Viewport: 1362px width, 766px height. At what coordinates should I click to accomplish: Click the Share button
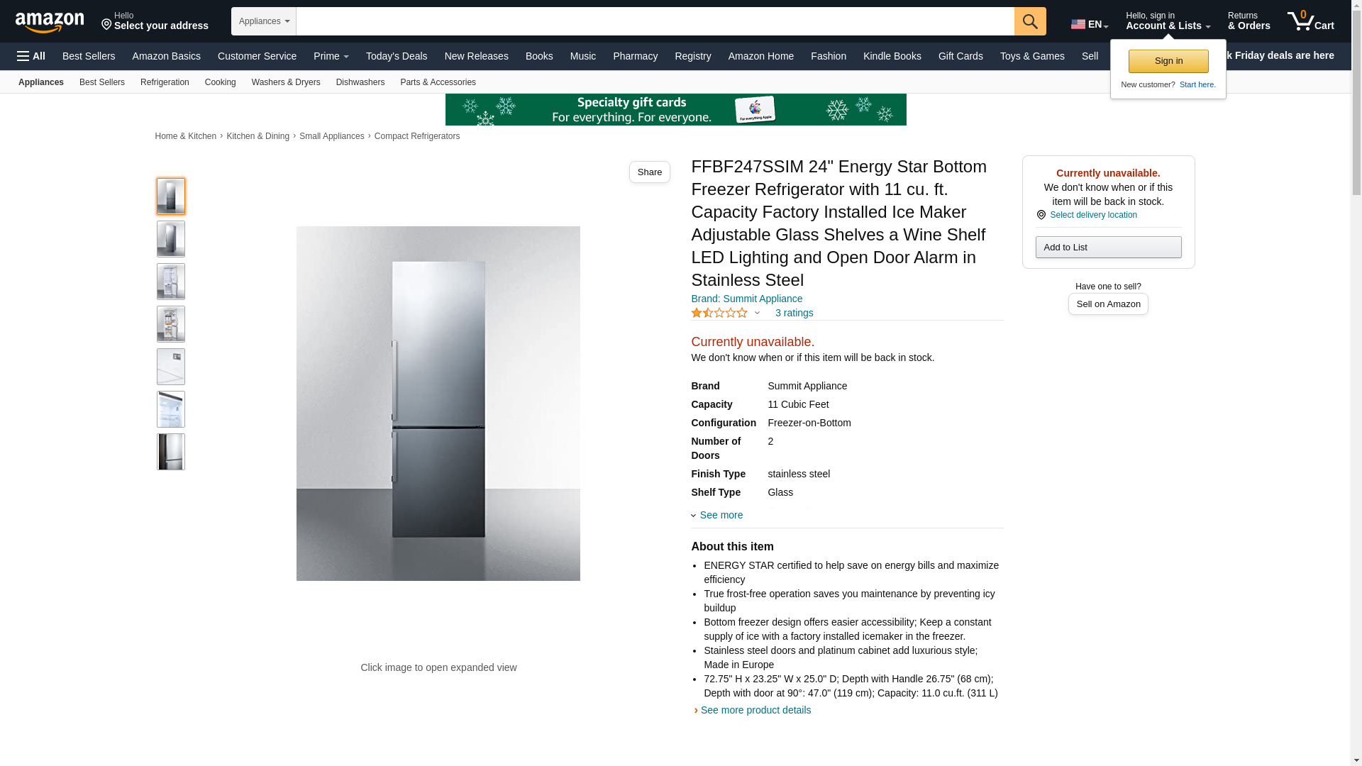click(649, 172)
